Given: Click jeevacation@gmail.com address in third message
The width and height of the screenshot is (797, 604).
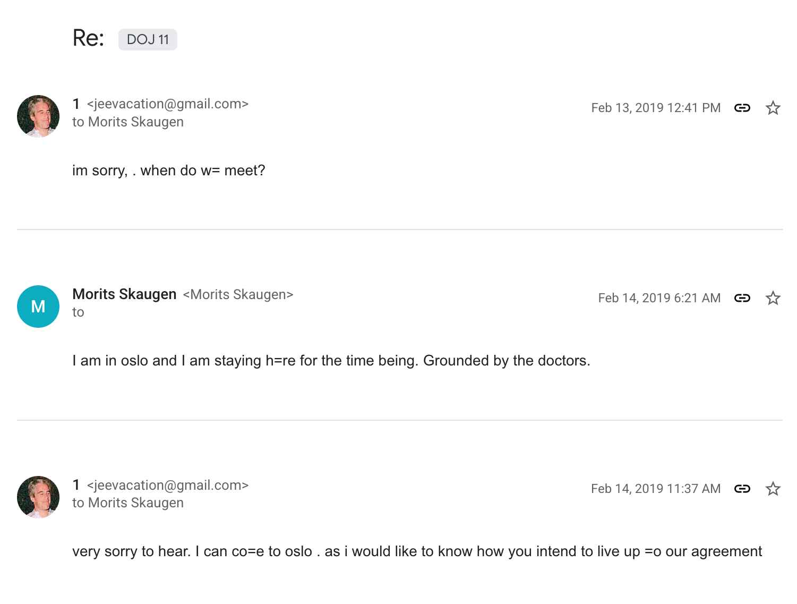Looking at the screenshot, I should (167, 485).
